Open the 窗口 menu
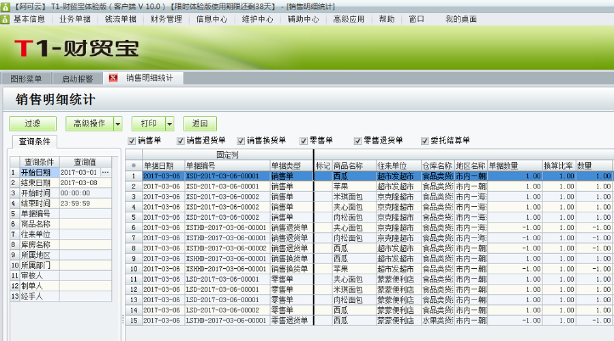Viewport: 614px width, 341px height. pos(416,19)
